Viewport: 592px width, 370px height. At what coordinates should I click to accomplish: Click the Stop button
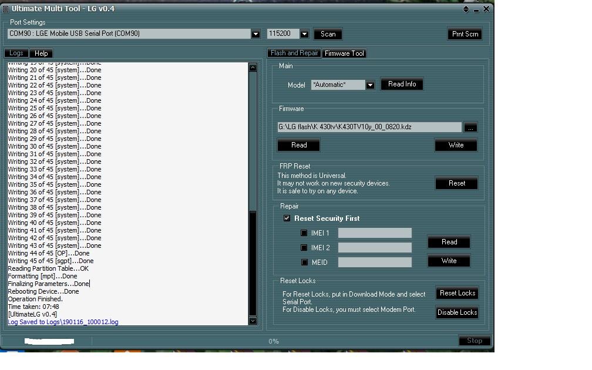coord(475,341)
